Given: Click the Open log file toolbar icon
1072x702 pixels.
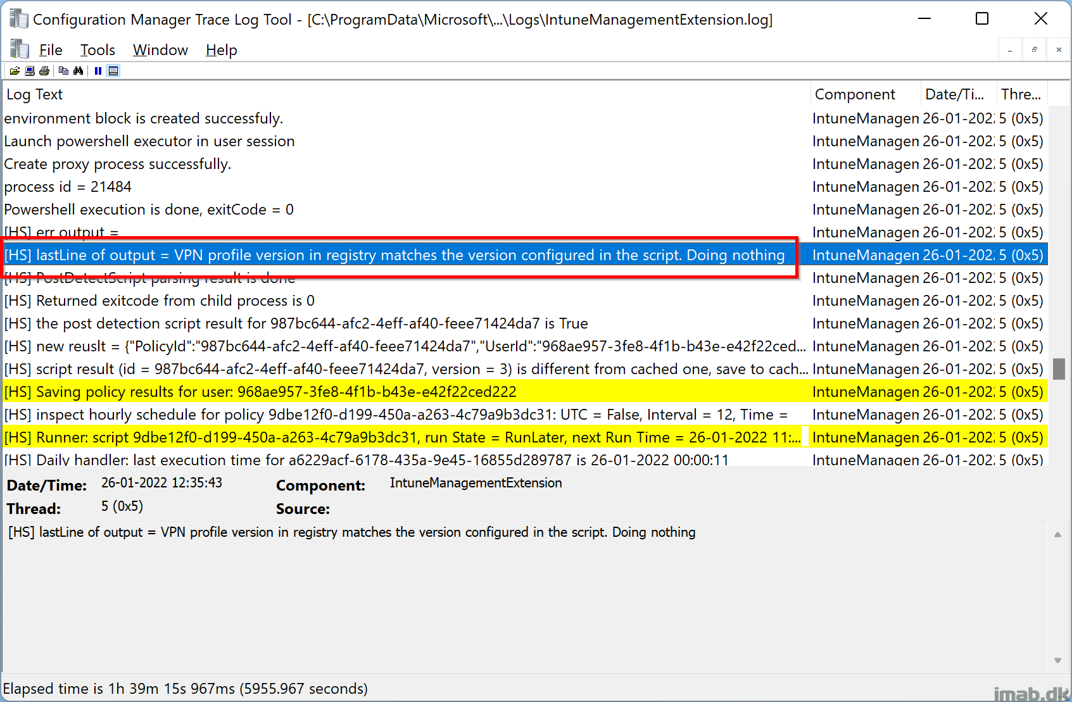Looking at the screenshot, I should (15, 71).
